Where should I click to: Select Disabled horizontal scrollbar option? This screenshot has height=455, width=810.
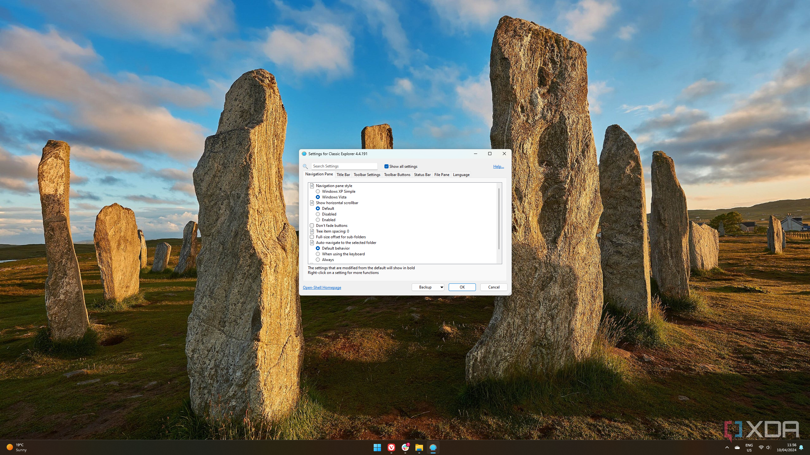tap(318, 214)
